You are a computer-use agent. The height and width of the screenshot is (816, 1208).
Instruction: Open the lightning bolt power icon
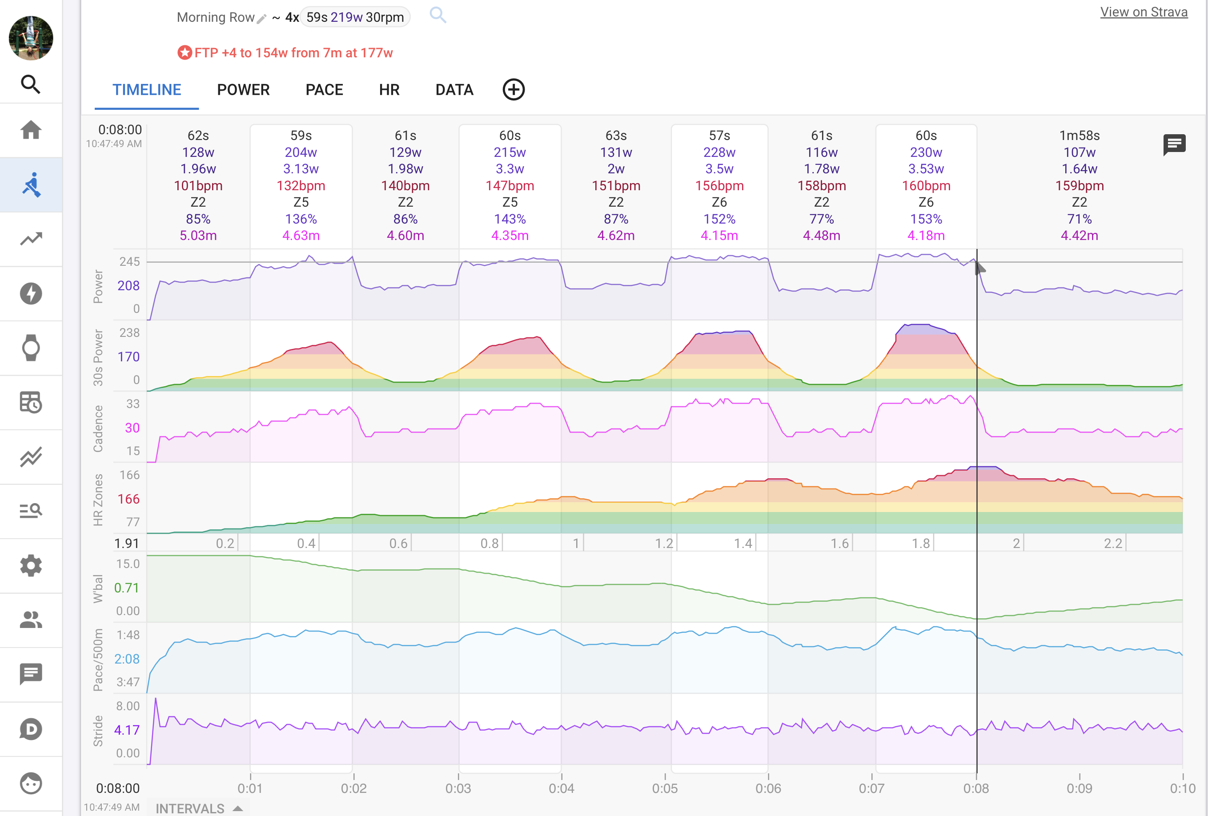(x=31, y=293)
